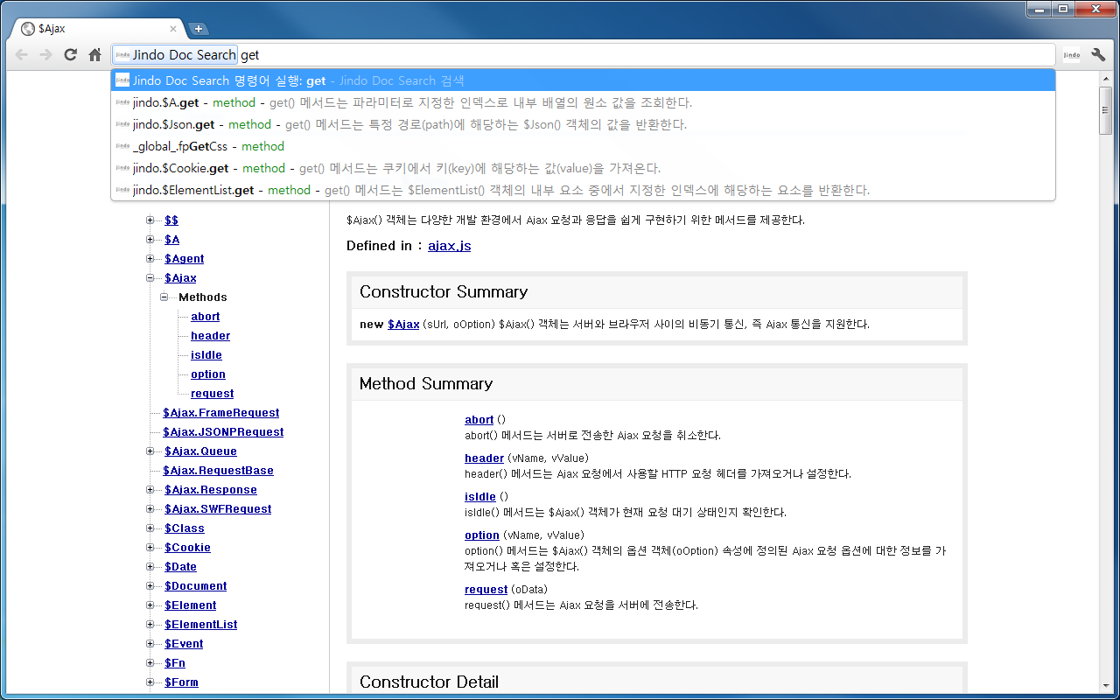This screenshot has height=700, width=1120.
Task: Open the option link in sidebar tree
Action: click(208, 374)
